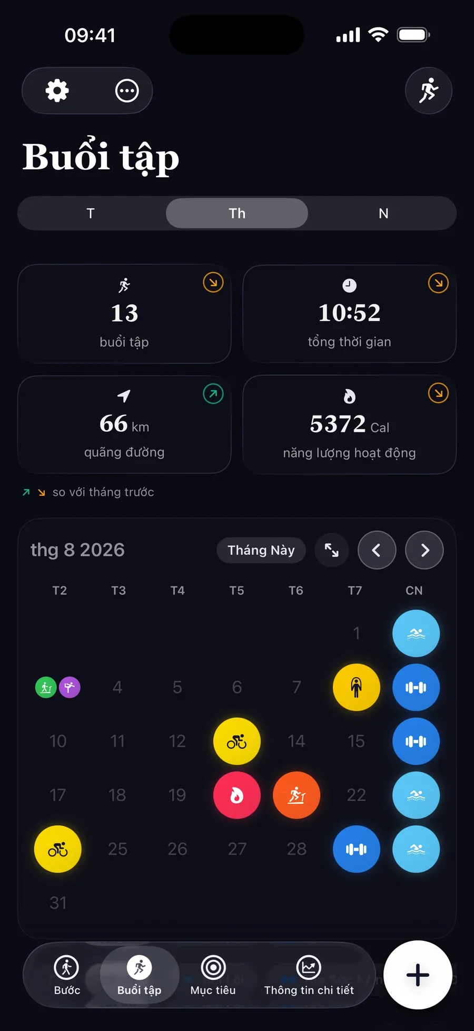Open the Mục tiêu tab

[x=213, y=975]
